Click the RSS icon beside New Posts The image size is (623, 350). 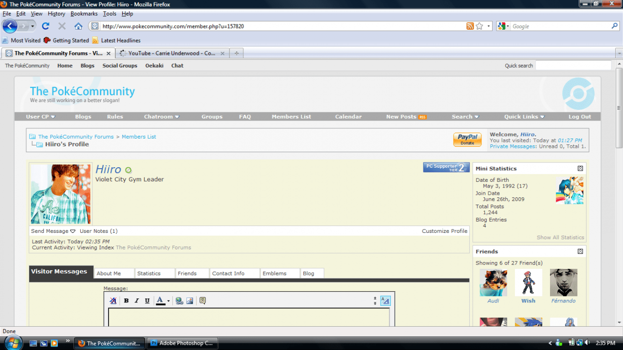tap(422, 117)
